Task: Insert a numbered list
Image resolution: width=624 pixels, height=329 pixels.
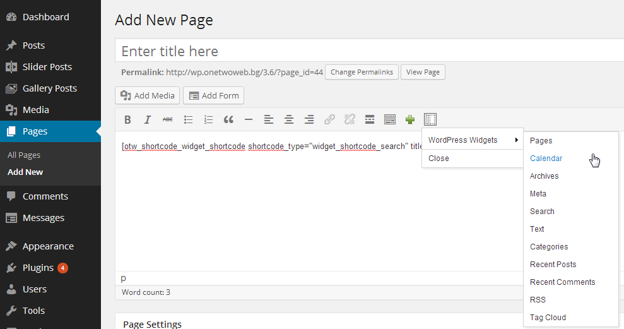Action: pyautogui.click(x=208, y=119)
